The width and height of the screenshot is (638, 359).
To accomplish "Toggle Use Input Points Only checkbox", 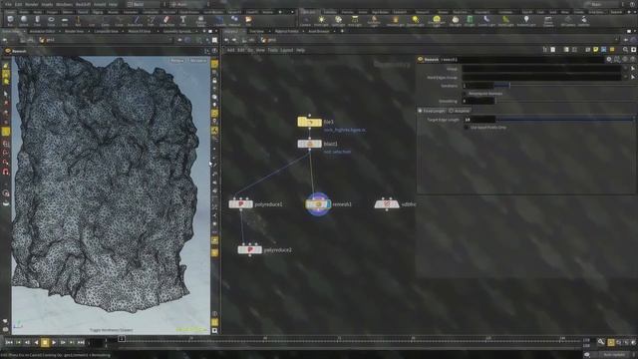I will [x=467, y=128].
